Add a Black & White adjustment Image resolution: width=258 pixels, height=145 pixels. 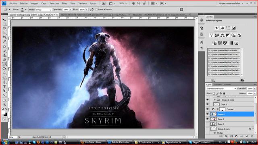tap(228, 35)
